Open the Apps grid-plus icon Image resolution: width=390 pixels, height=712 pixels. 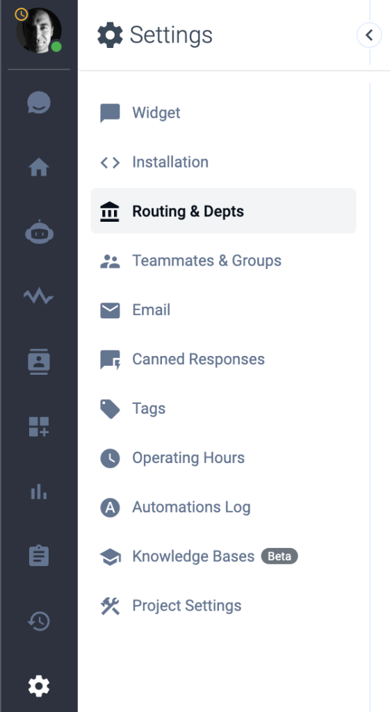(x=39, y=427)
